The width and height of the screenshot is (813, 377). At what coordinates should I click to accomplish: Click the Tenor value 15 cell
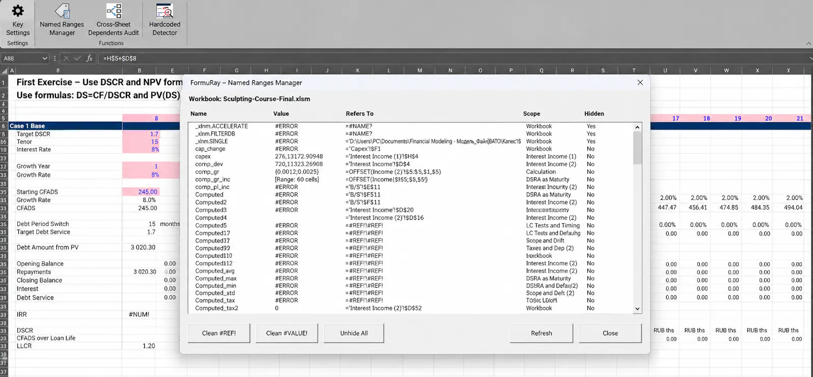tap(141, 142)
